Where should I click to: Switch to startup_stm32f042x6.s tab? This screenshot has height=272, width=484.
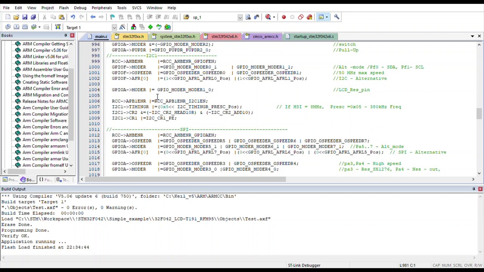pyautogui.click(x=310, y=37)
